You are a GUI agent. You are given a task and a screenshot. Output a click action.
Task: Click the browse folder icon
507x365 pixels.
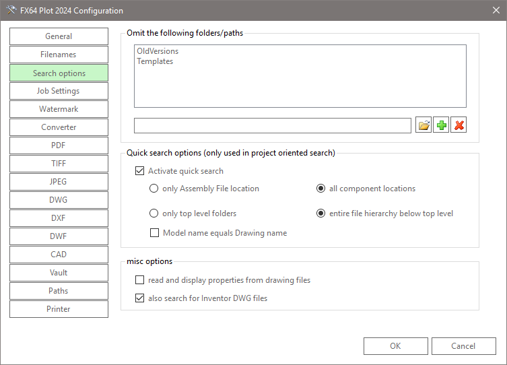(x=424, y=125)
